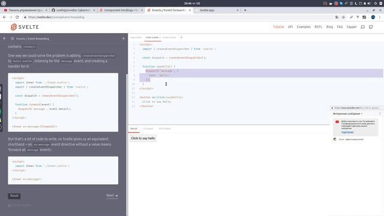Image resolution: width=384 pixels, height=216 pixels.
Task: Open the activities icon on the system top bar
Action: pyautogui.click(x=4, y=4)
